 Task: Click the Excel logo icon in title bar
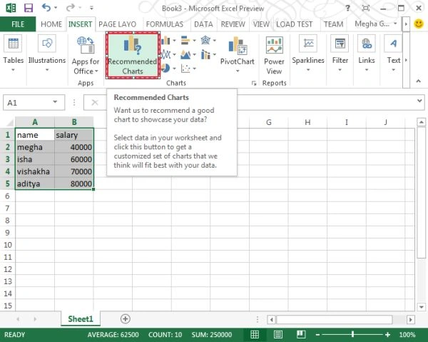(x=11, y=8)
